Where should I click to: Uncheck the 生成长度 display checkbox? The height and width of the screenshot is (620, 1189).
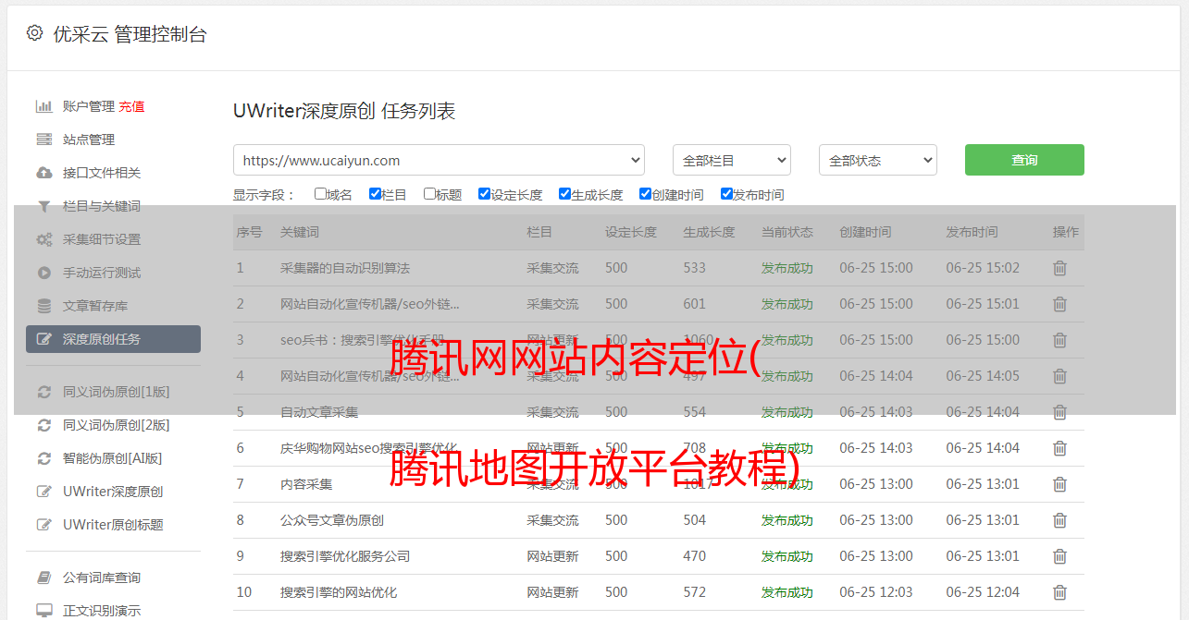[x=564, y=194]
